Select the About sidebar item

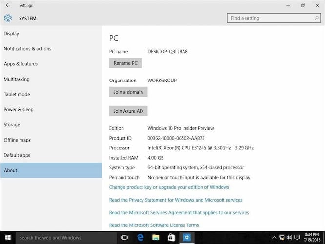click(51, 170)
